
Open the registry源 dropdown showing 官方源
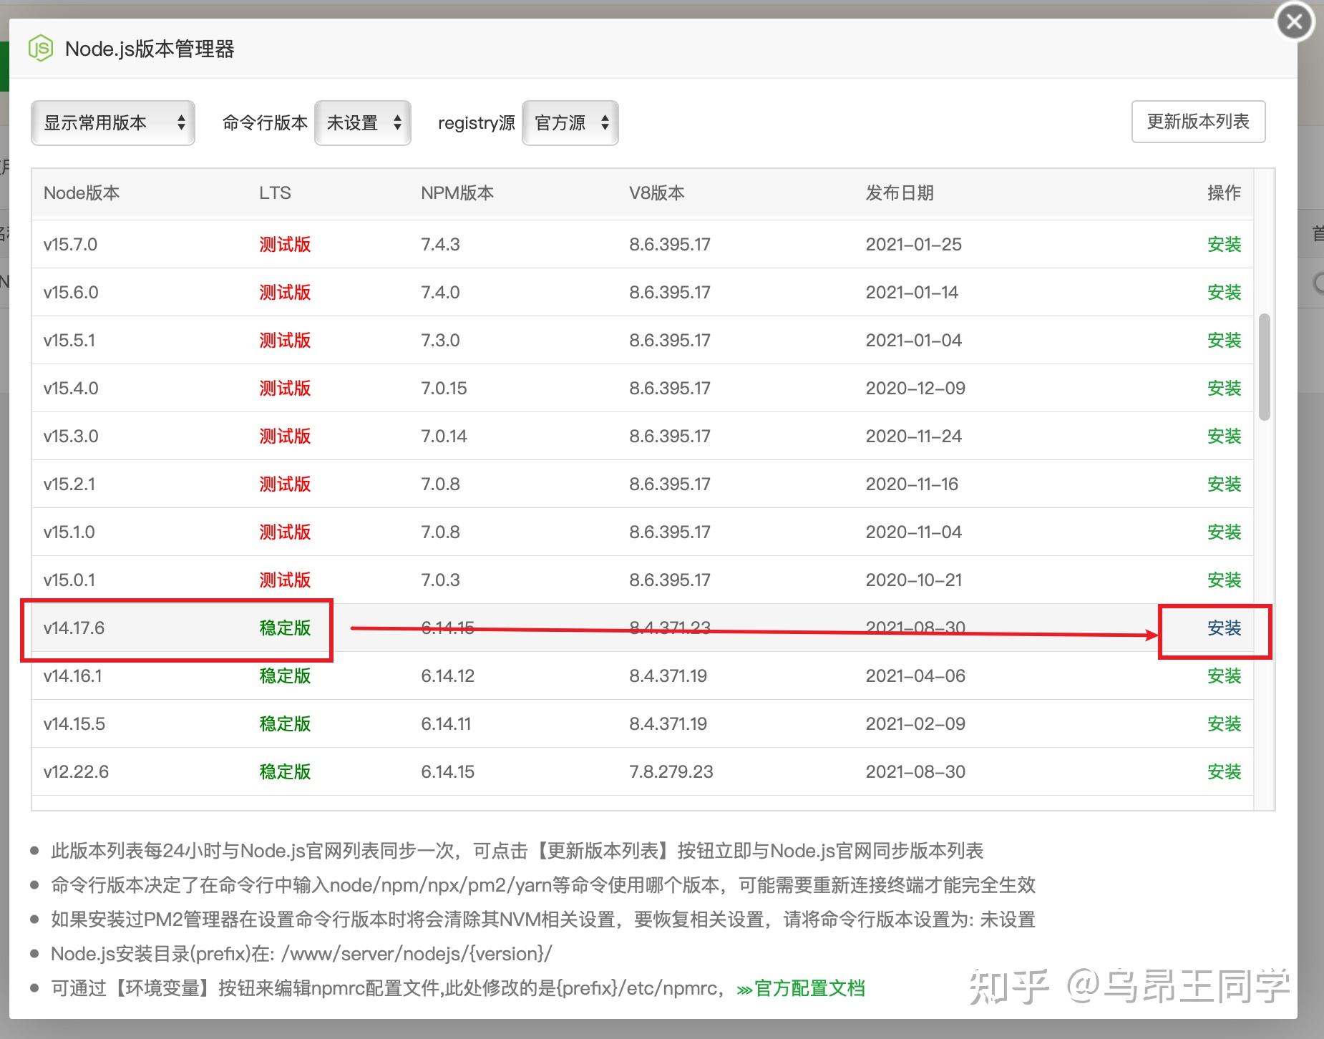pos(570,122)
